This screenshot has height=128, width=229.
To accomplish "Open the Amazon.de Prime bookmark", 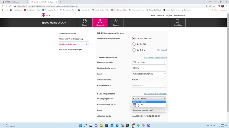I will coord(137,10).
